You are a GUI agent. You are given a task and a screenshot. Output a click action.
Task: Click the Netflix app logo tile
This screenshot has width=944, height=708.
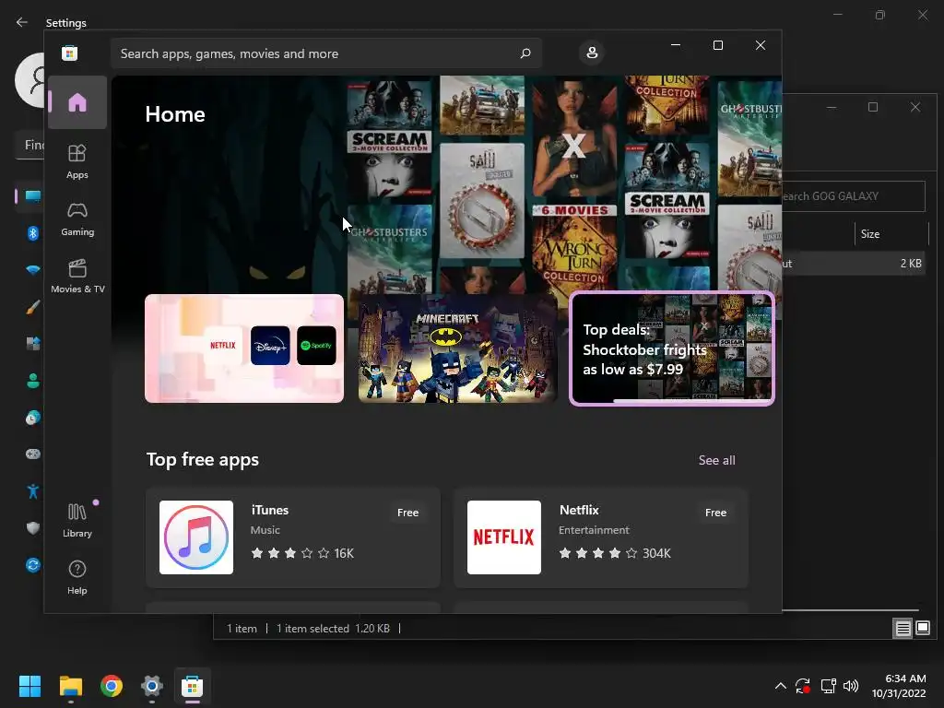pyautogui.click(x=504, y=537)
